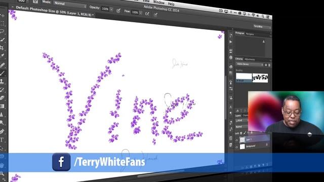Select the Gradient tool
The image size is (324, 182).
[2, 106]
